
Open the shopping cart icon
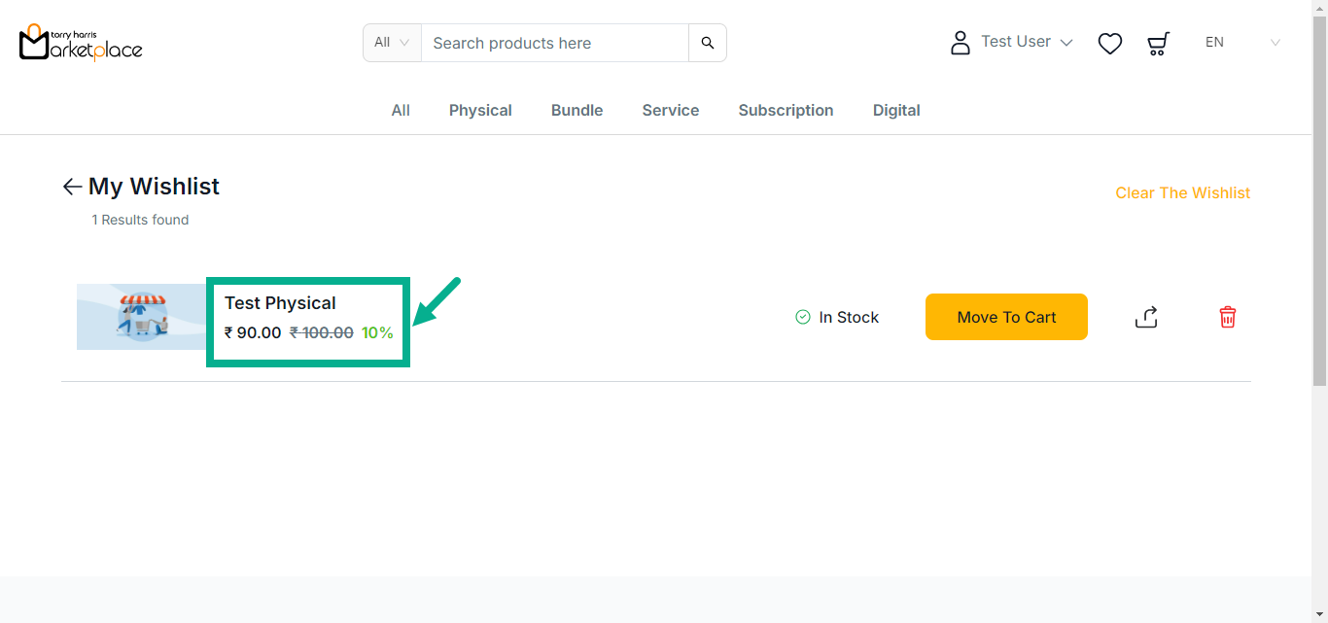tap(1158, 44)
